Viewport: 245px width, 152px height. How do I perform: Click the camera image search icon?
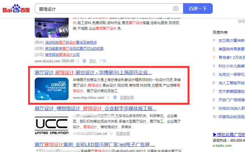175,8
